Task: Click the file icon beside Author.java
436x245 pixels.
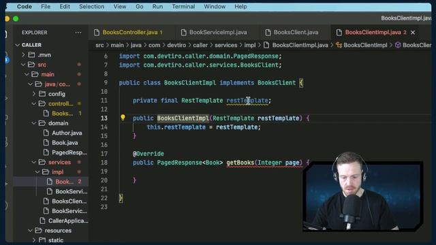Action: click(46, 133)
